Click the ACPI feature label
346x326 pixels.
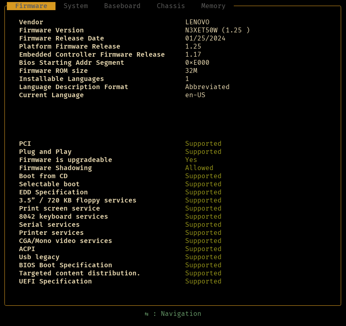click(27, 249)
